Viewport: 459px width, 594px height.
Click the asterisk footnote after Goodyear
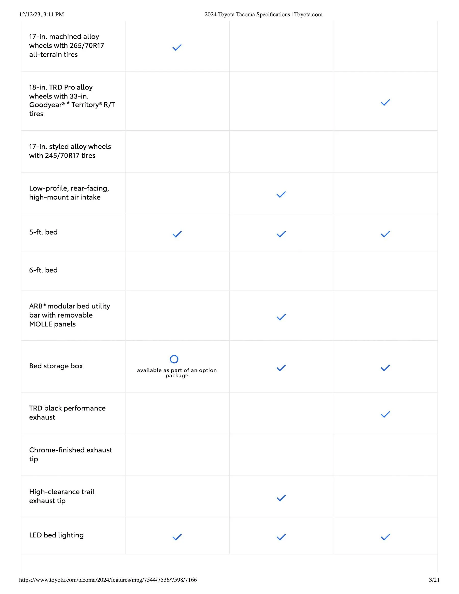click(68, 104)
